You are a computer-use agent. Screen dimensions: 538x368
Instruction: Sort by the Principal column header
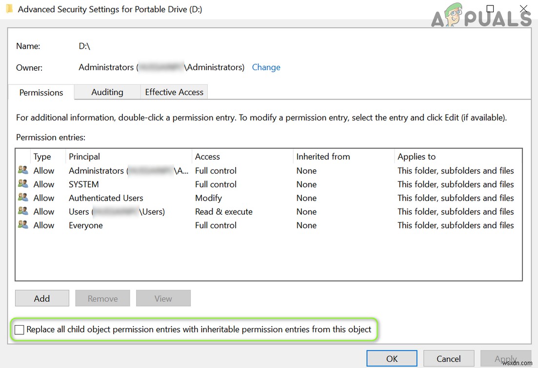click(x=84, y=156)
